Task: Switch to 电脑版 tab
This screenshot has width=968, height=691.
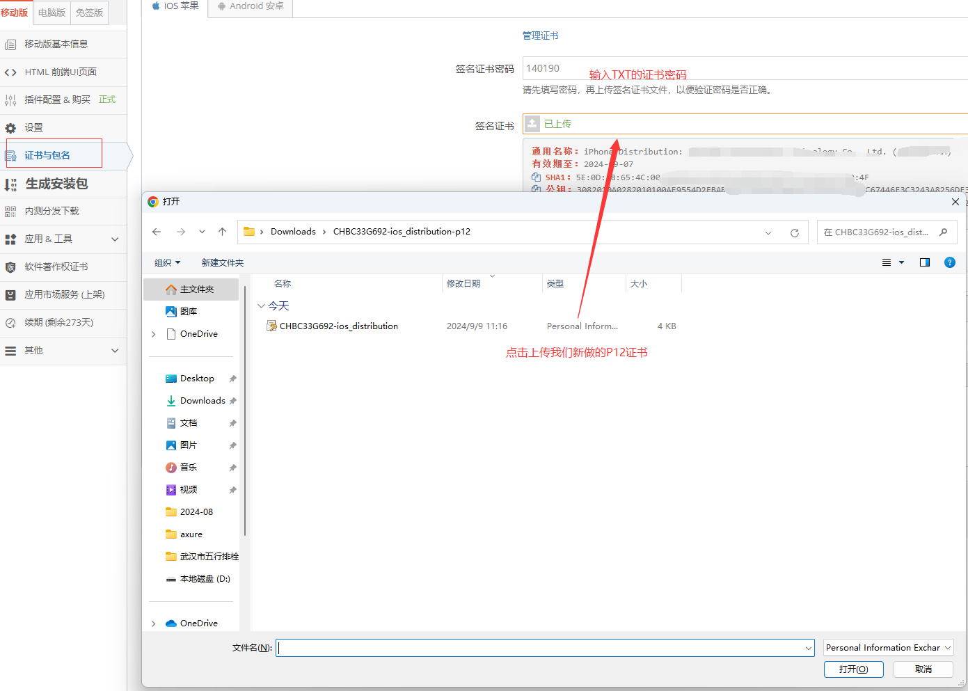Action: (x=52, y=13)
